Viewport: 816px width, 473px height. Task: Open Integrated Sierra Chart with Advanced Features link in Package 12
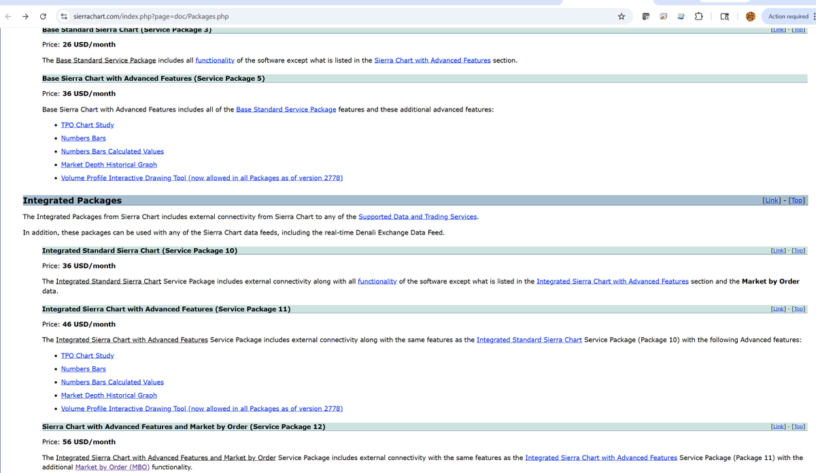point(601,458)
